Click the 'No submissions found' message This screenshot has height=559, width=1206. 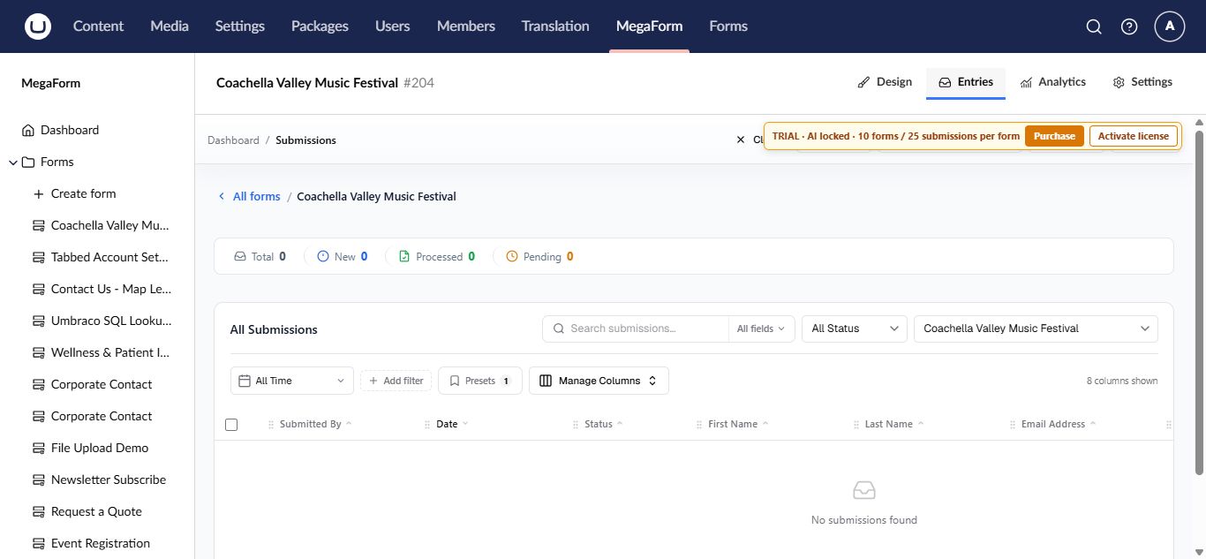(x=864, y=520)
